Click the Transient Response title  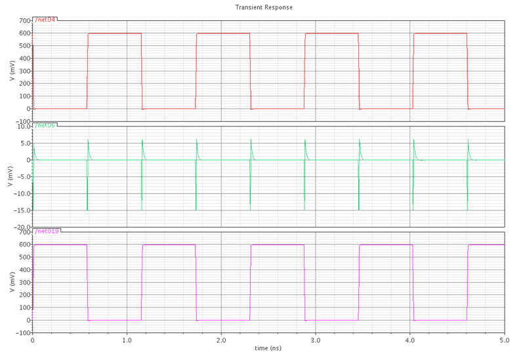(x=264, y=7)
